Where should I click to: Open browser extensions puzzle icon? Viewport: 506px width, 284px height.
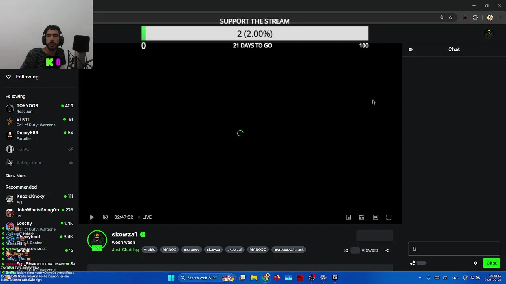[x=475, y=18]
